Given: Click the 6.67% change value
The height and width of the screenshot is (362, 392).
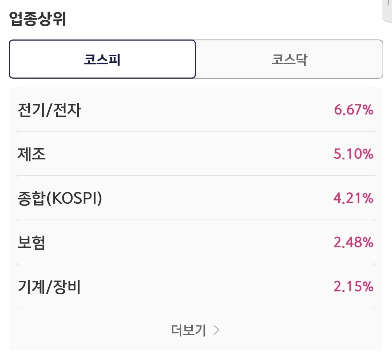Looking at the screenshot, I should coord(354,110).
